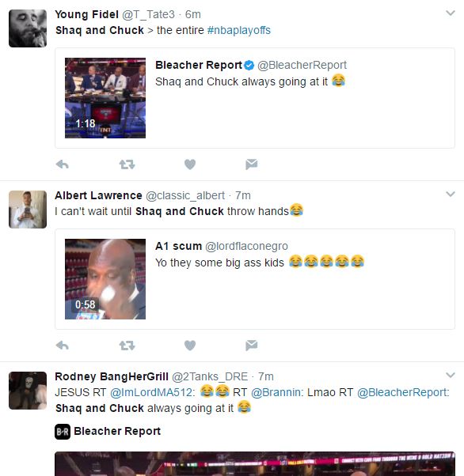Open the #nbaplayoffs hashtag
This screenshot has height=476, width=464.
(x=238, y=30)
